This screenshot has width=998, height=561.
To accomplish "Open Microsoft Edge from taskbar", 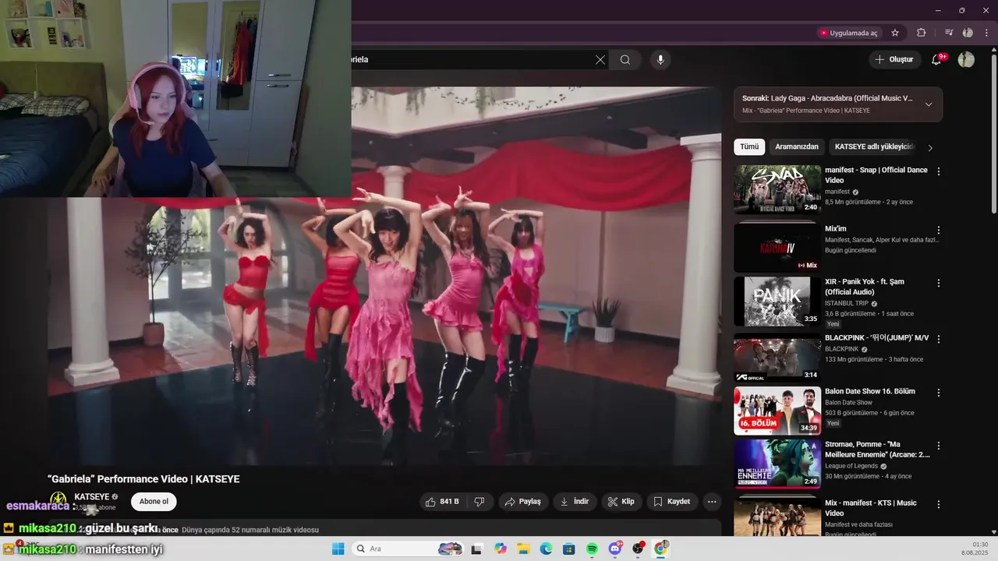I will [546, 549].
